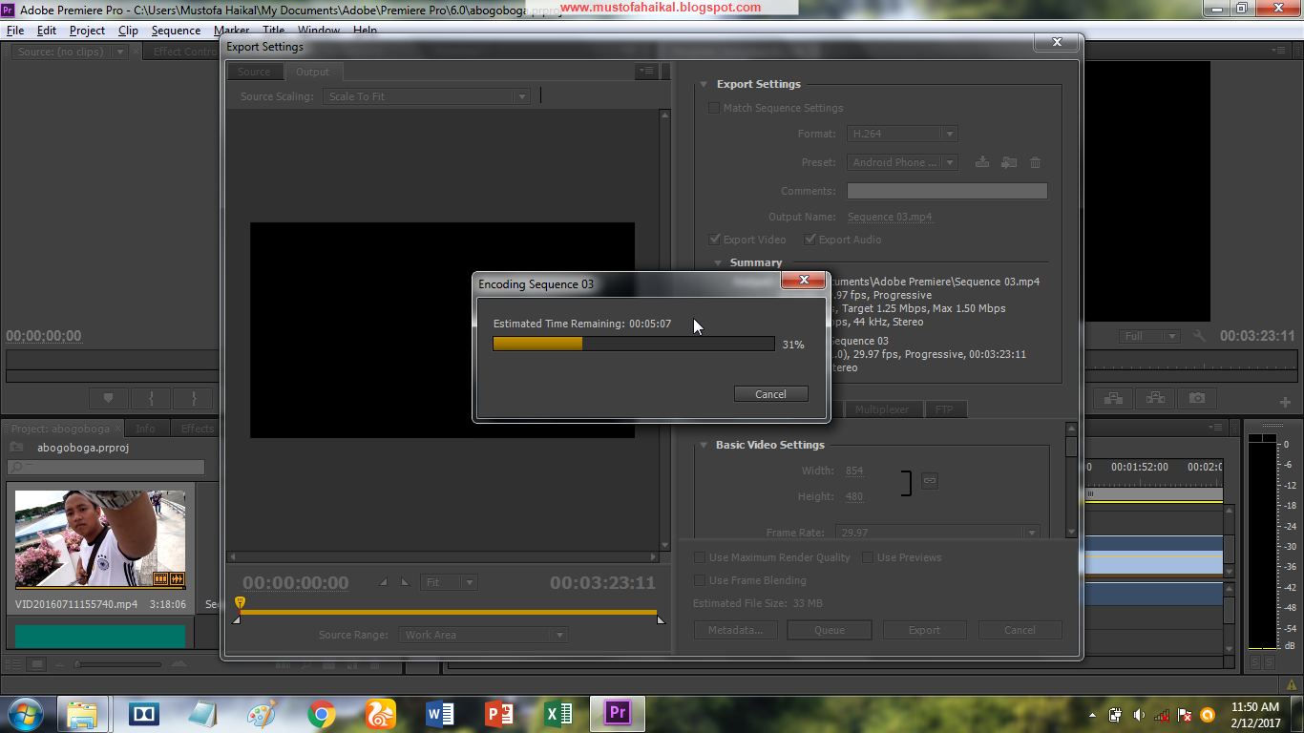Enable the Use Frame Blending checkbox

700,580
